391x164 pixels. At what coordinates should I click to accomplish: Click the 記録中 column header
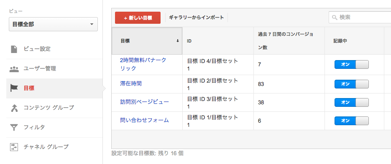(x=354, y=41)
